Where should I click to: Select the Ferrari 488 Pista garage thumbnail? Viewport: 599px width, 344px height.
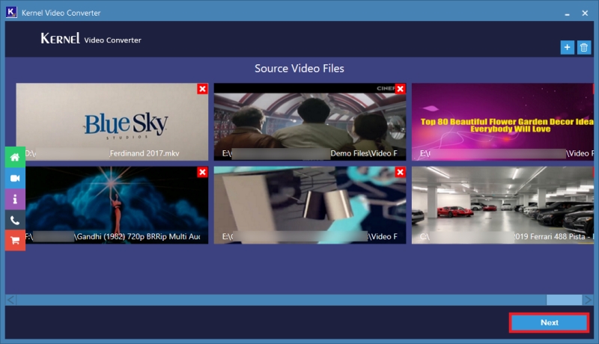pos(502,205)
